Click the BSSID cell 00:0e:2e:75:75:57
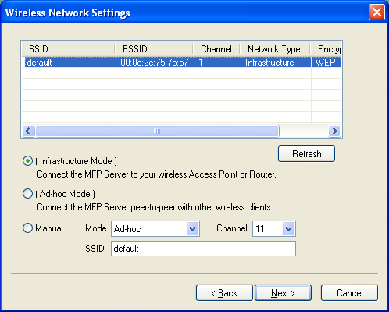This screenshot has width=389, height=312. tap(155, 63)
